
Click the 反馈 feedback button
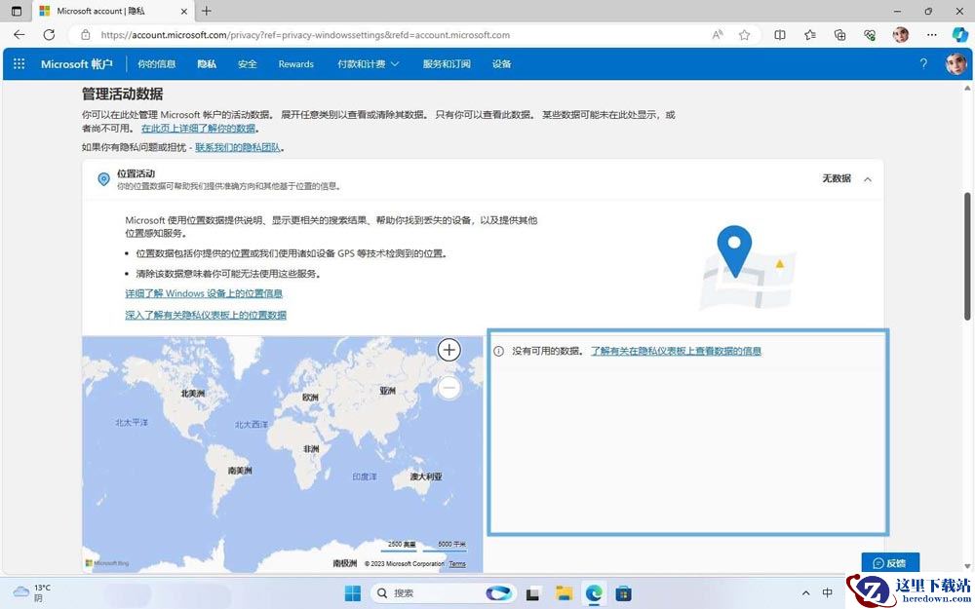click(x=890, y=563)
